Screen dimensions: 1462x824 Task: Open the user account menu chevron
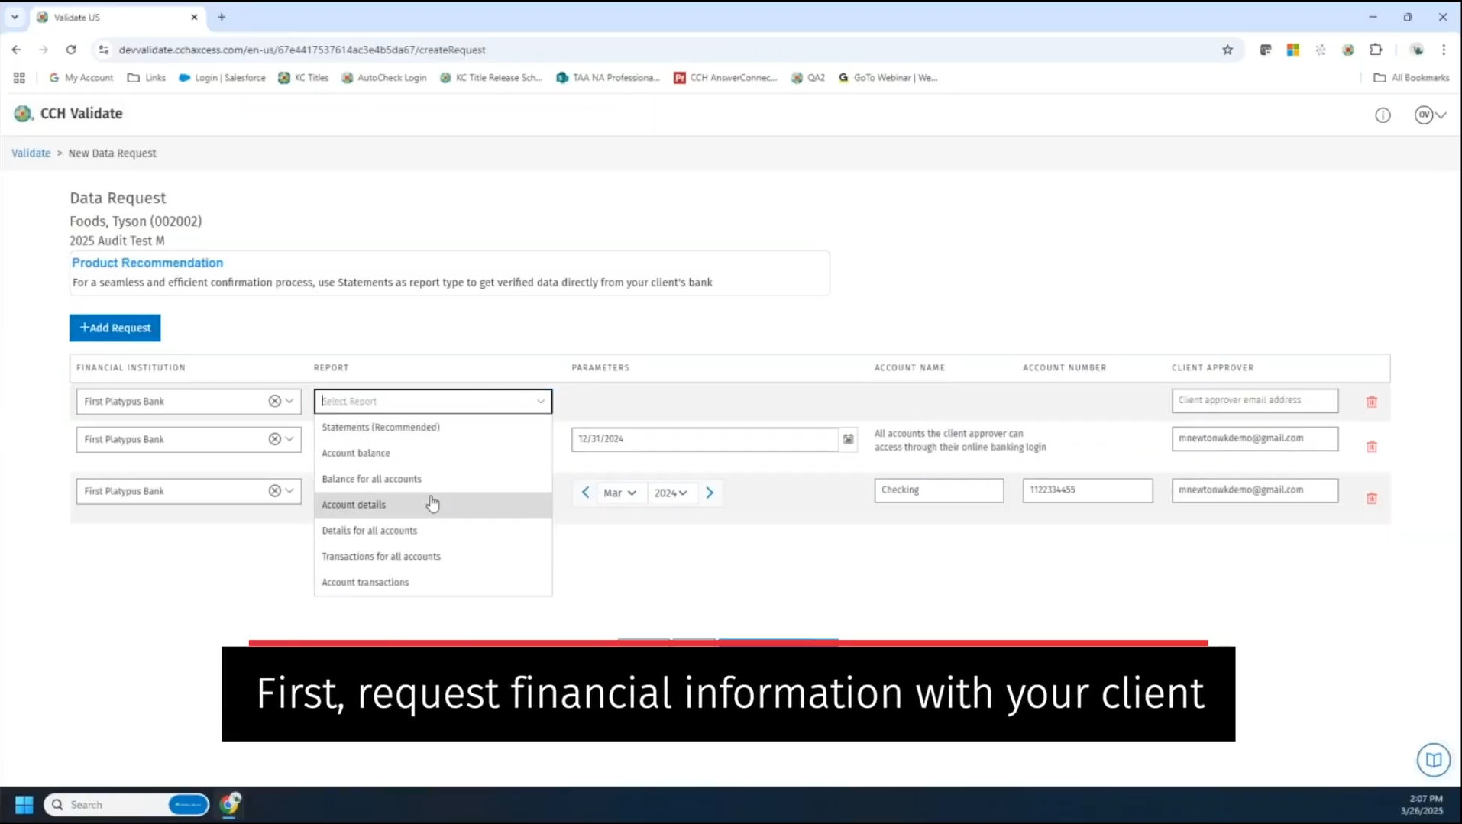click(1441, 115)
